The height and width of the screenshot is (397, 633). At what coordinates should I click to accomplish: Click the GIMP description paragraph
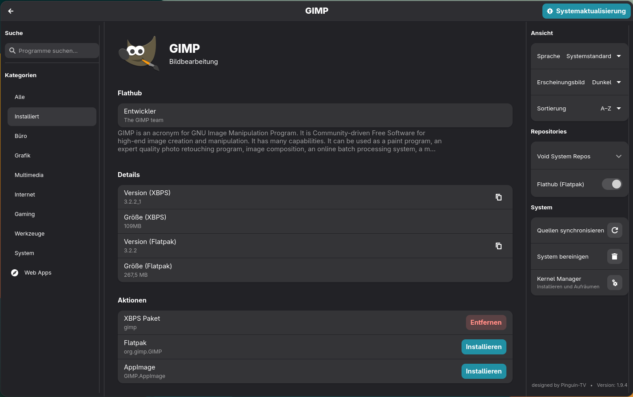pyautogui.click(x=280, y=141)
